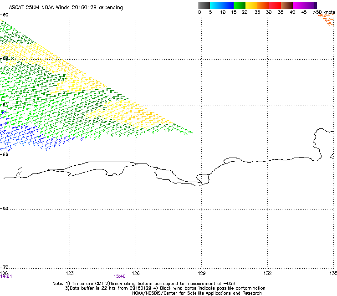This screenshot has width=337, height=296.
Task: Click the longitude label '123'
Action: pyautogui.click(x=70, y=273)
